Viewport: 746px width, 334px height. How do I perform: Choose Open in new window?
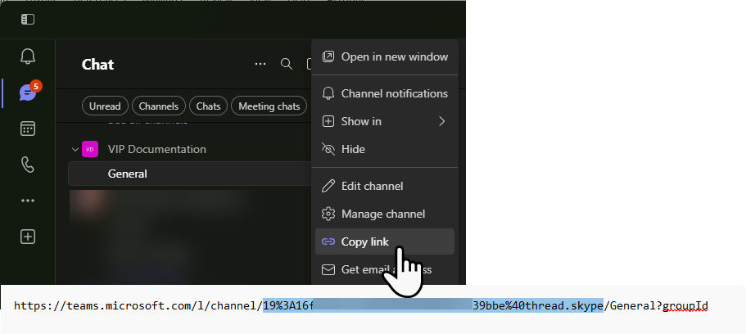pyautogui.click(x=385, y=56)
